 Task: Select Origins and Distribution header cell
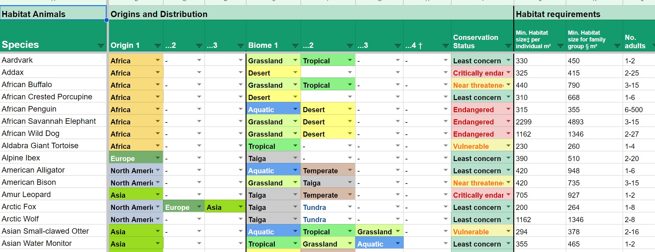point(311,14)
